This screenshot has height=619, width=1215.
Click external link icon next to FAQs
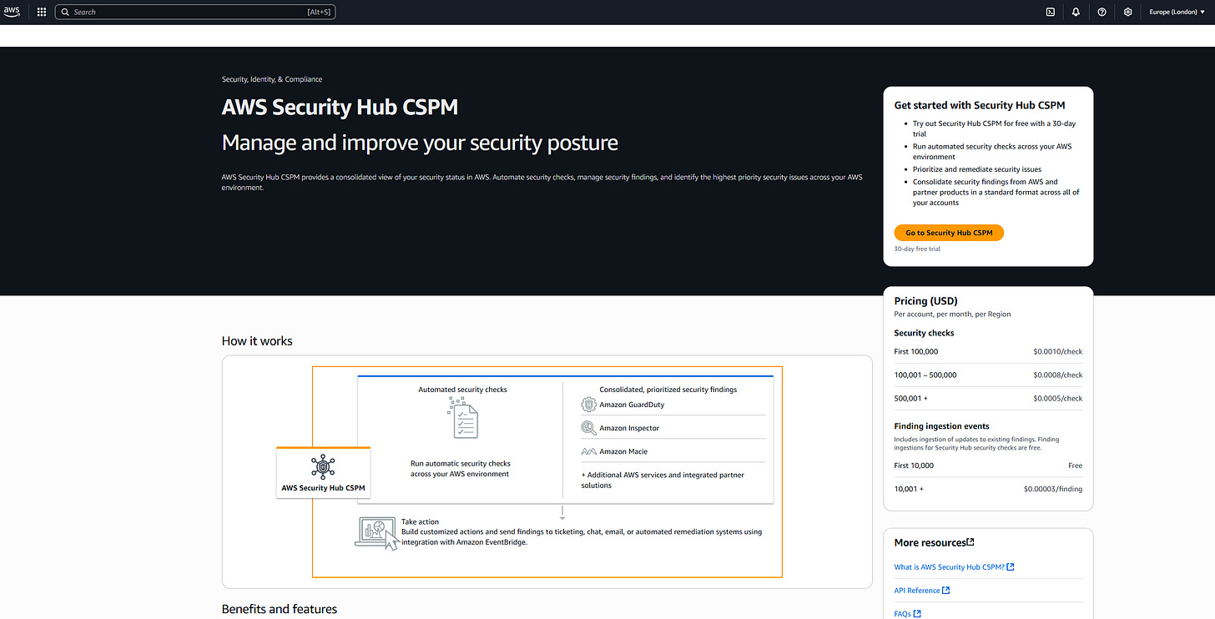click(917, 614)
